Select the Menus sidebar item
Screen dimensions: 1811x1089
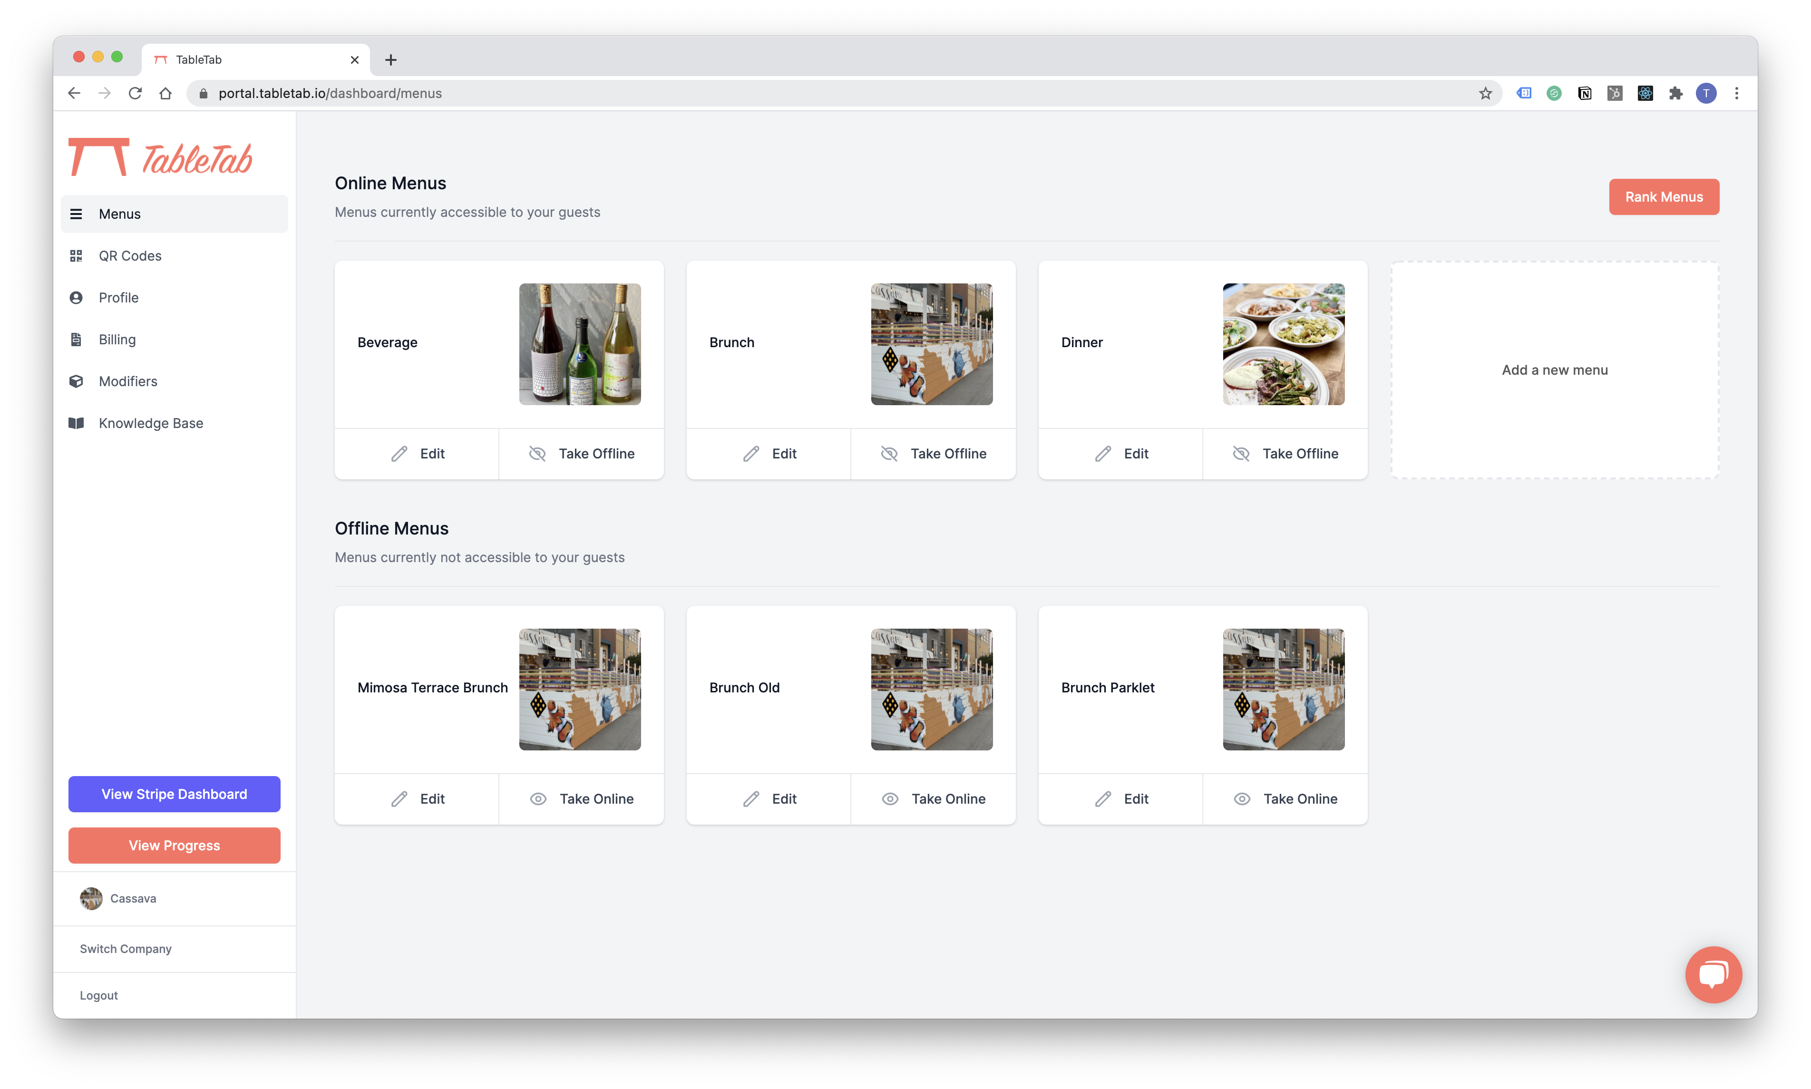120,214
